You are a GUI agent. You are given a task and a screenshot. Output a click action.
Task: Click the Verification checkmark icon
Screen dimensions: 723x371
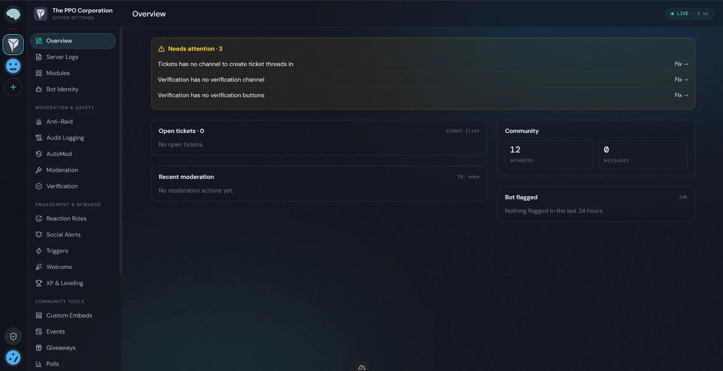click(39, 186)
